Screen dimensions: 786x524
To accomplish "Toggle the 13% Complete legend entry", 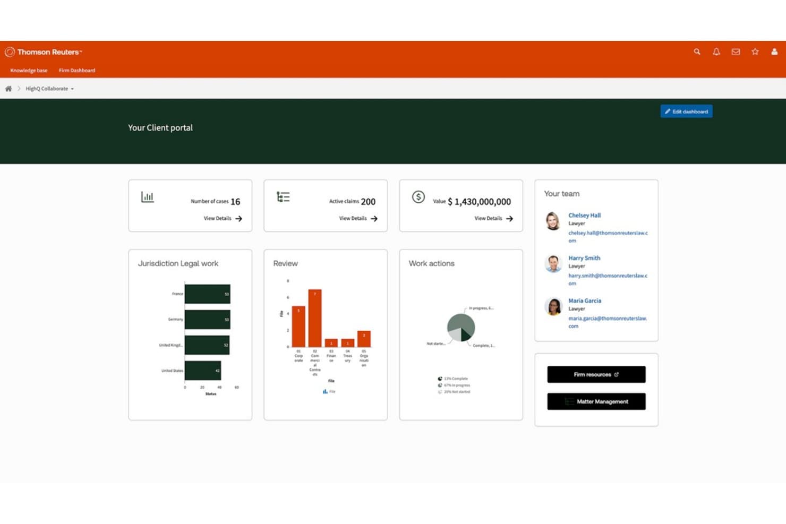I will pos(453,379).
